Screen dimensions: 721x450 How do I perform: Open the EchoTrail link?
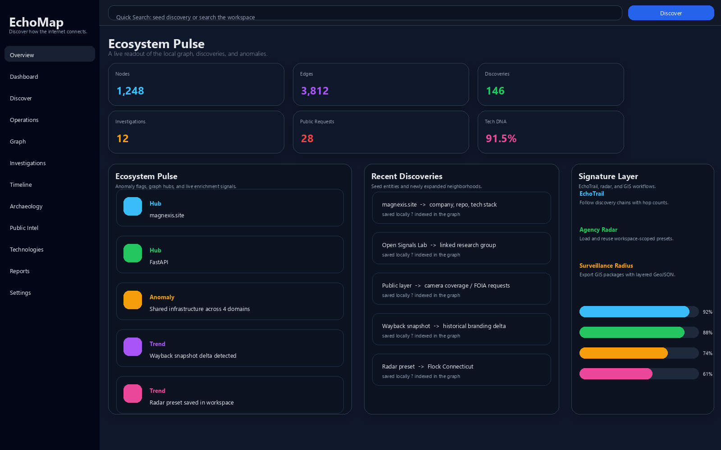tap(592, 193)
